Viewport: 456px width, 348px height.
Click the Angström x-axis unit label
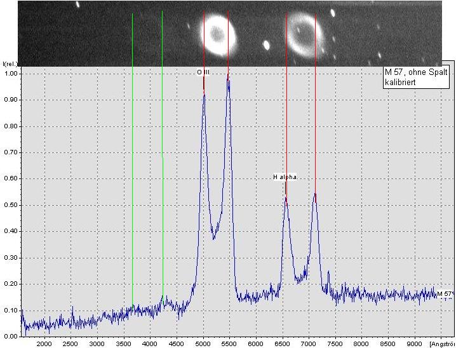(x=442, y=343)
